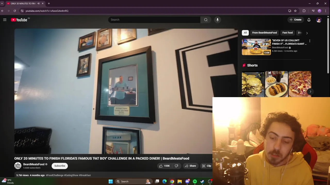Open the Windows Start menu
Image resolution: width=330 pixels, height=185 pixels.
(x=111, y=181)
